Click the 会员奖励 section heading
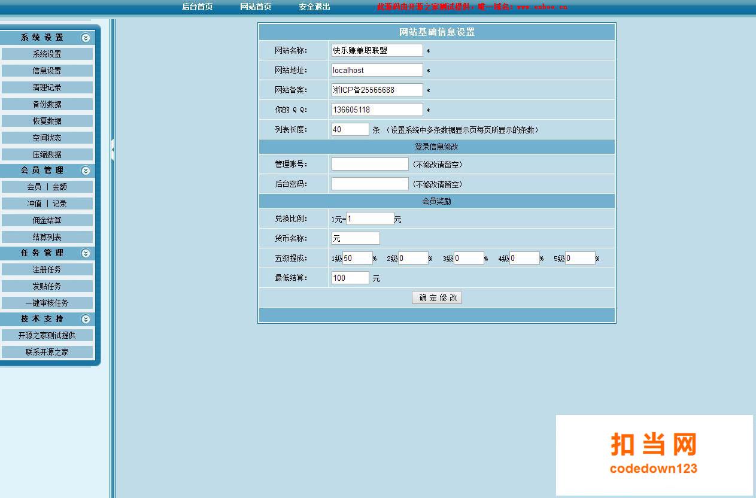This screenshot has height=498, width=756. [437, 201]
